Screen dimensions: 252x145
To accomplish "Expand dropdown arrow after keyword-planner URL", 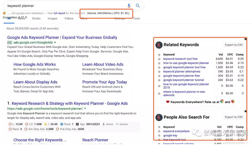I will pyautogui.click(x=85, y=109).
